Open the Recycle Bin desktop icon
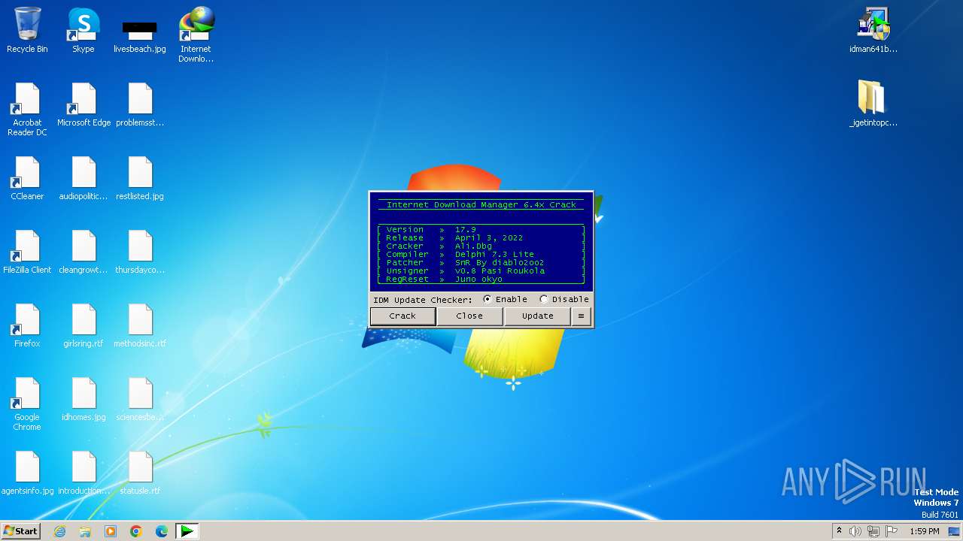Screen dimensions: 963x541 tap(27, 31)
